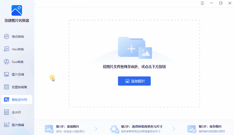Click the step 1 添加图片 icon

(49, 129)
